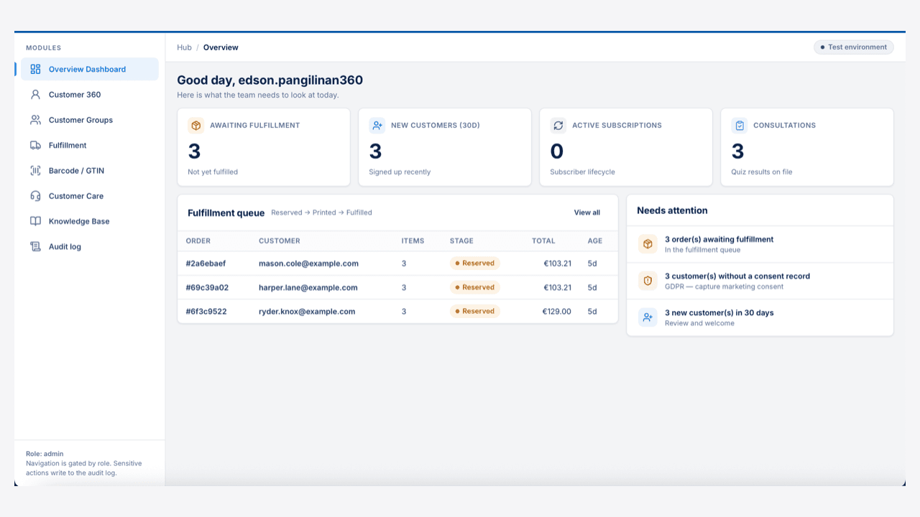Click View all in Fulfillment queue

[x=586, y=213]
